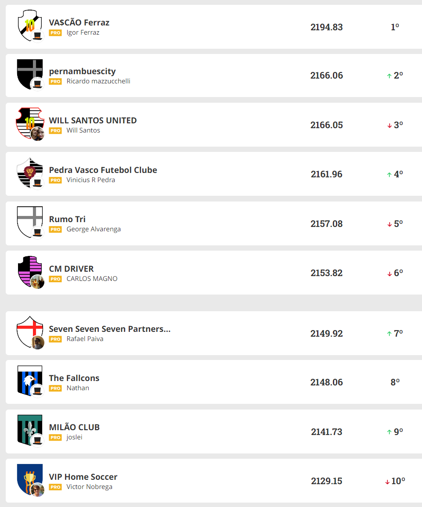Click the Rafael Paiva profile photo avatar
Viewport: 422px width, 507px height.
point(38,343)
